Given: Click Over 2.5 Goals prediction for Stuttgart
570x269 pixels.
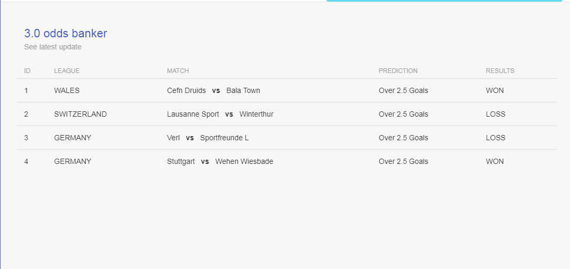Looking at the screenshot, I should (x=403, y=161).
